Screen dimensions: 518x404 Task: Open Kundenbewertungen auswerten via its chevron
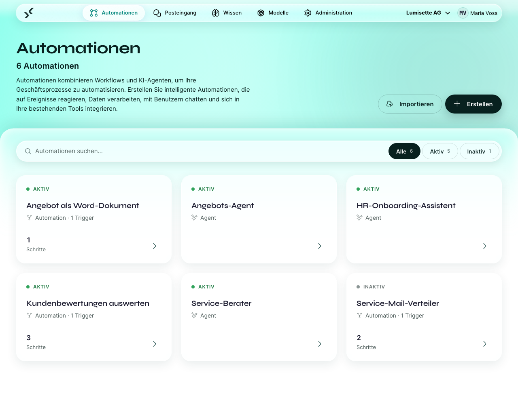point(155,344)
